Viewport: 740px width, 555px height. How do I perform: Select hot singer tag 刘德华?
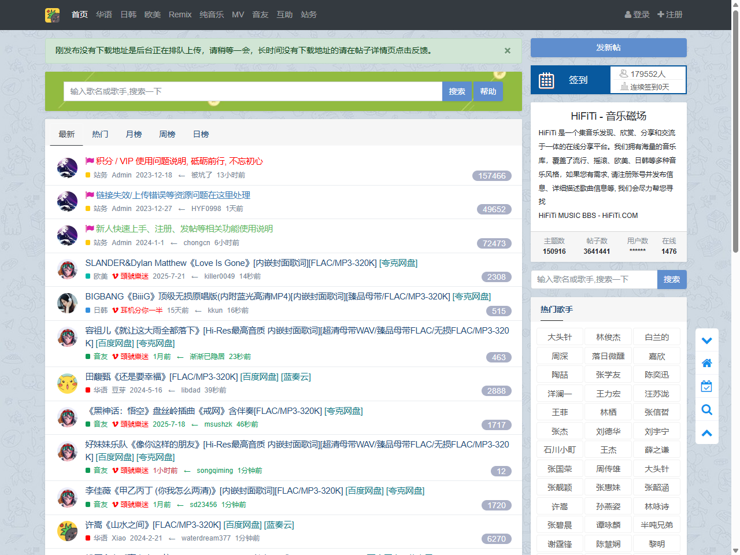click(x=608, y=431)
